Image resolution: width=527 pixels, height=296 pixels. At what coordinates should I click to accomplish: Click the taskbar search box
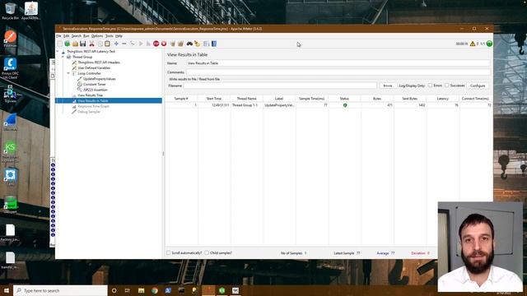[x=60, y=290]
